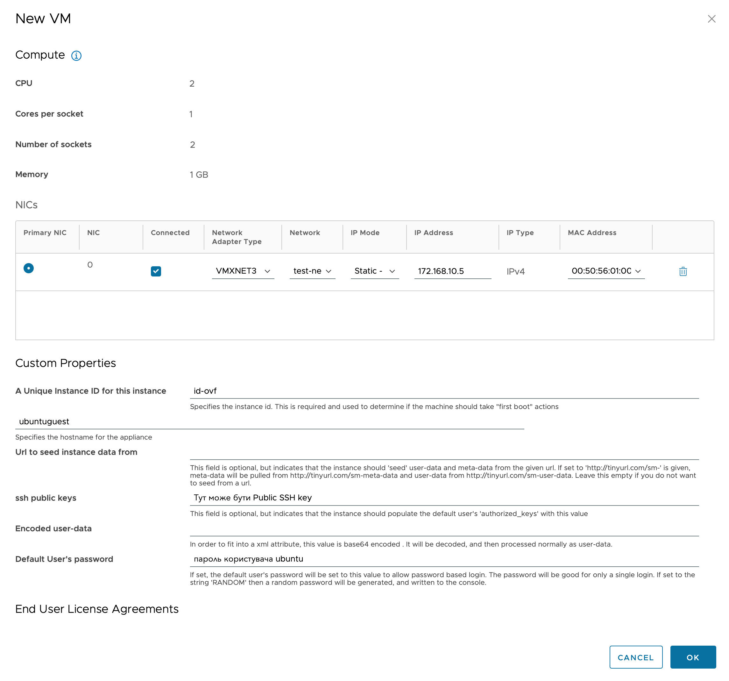Click the Network Adapter Type column header

(x=237, y=237)
